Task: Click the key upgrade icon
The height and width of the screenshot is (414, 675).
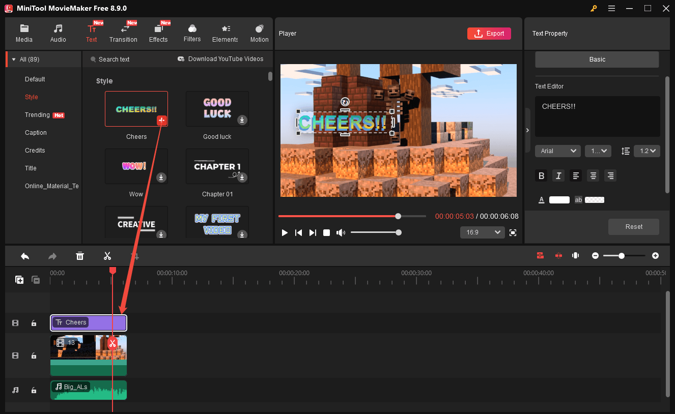Action: coord(594,8)
